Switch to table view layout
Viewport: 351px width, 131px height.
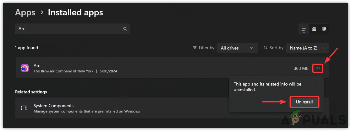(324, 29)
